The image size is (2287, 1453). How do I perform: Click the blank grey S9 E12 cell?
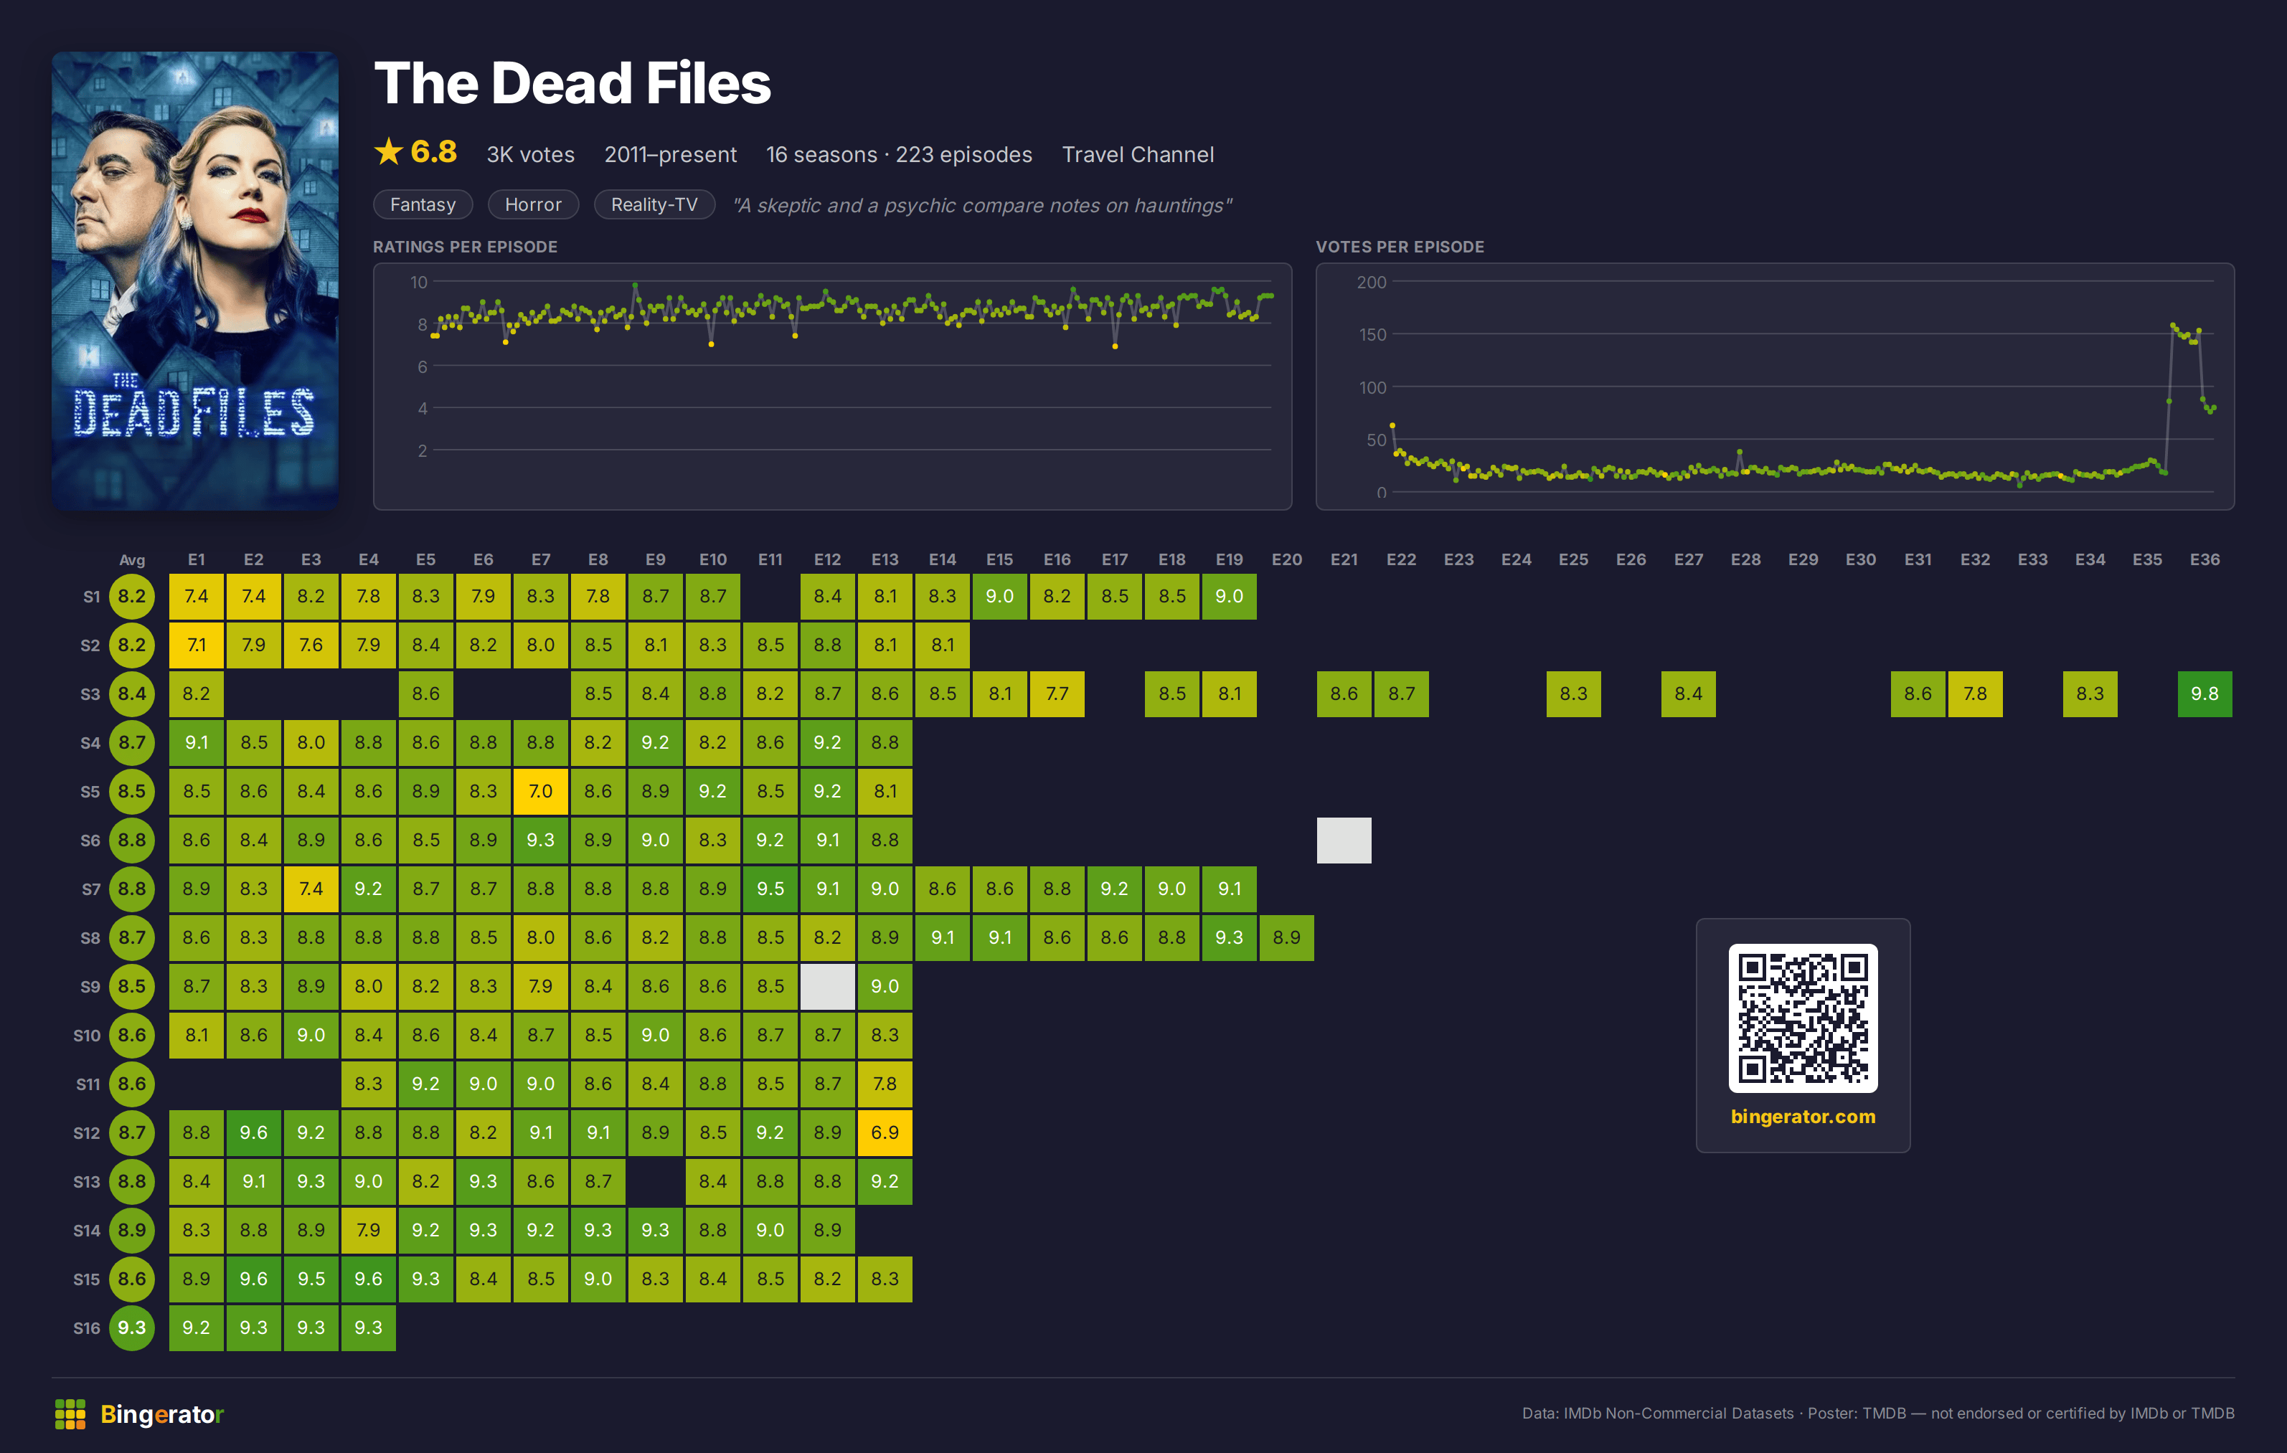click(827, 986)
